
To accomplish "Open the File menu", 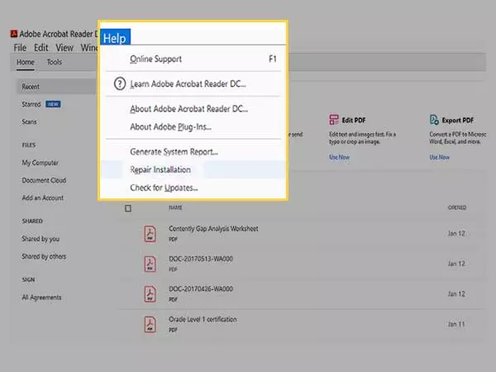I will (20, 48).
